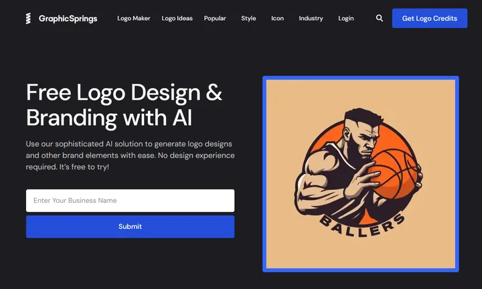Open the Login link
482x289 pixels.
346,19
